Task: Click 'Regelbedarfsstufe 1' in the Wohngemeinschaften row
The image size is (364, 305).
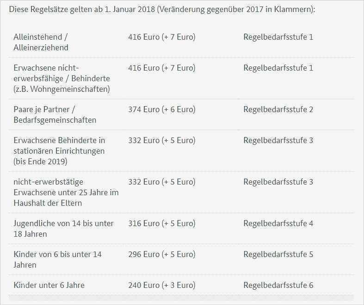Action: point(278,68)
